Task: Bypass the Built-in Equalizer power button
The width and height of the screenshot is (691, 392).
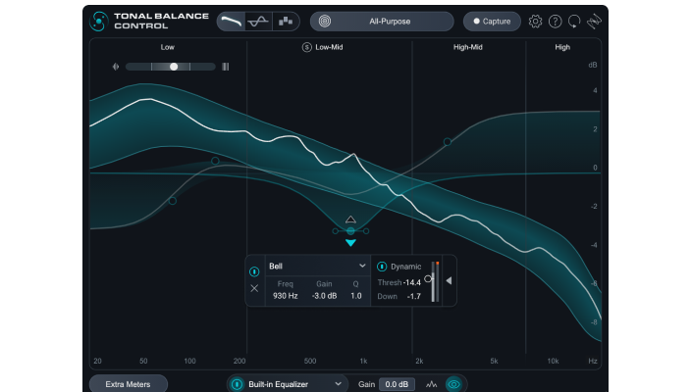Action: (x=237, y=384)
